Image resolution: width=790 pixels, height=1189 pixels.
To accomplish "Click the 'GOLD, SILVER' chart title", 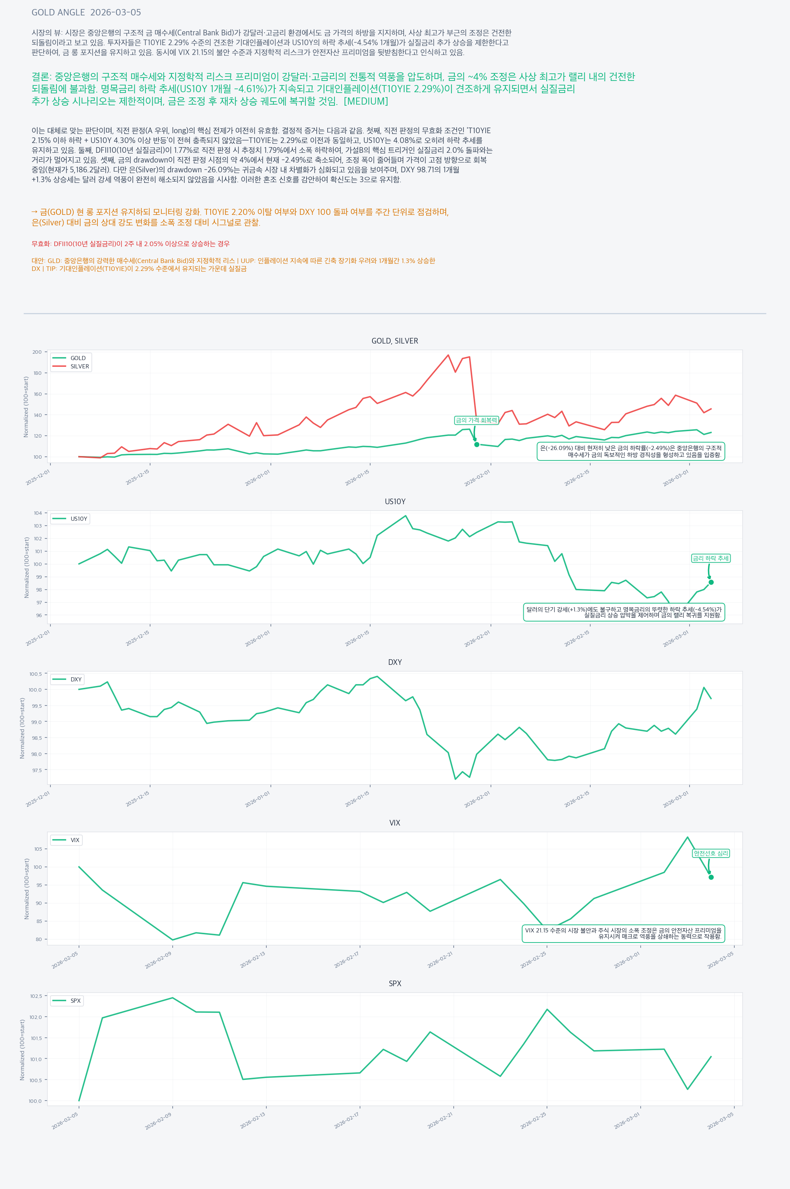I will click(x=395, y=341).
